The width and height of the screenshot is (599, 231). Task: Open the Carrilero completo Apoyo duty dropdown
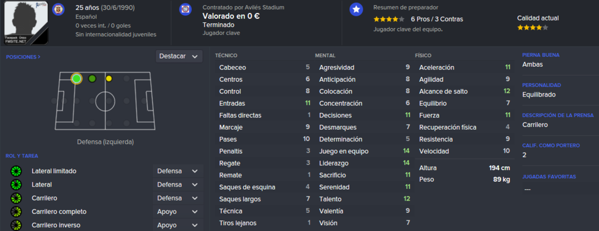[x=178, y=212]
